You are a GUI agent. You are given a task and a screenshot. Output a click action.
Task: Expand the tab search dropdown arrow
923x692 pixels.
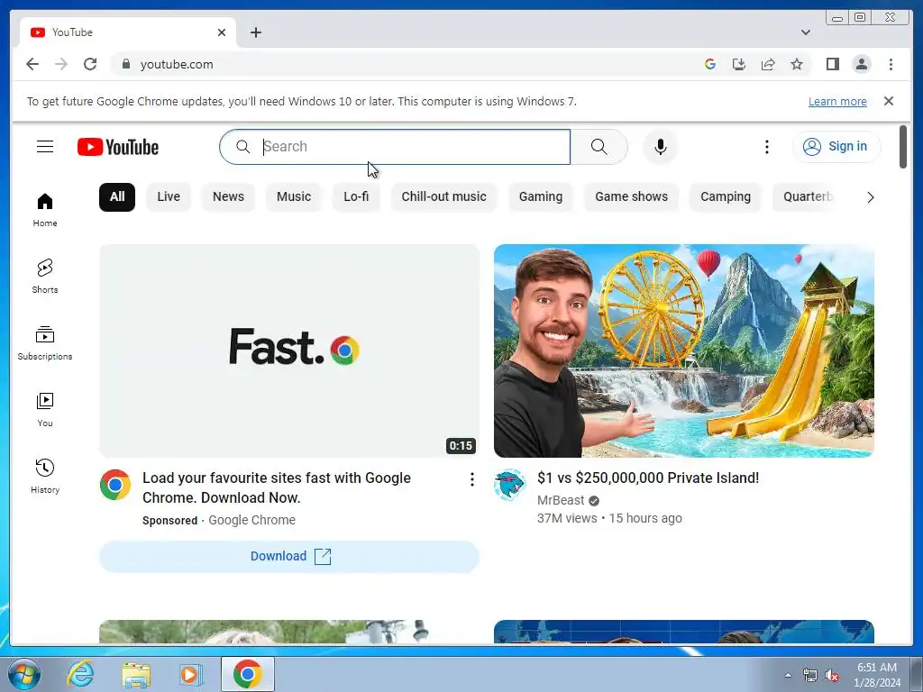tap(805, 32)
